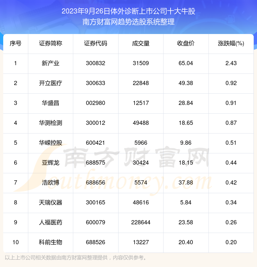
Task: Click closing price 9.86
Action: [186, 143]
